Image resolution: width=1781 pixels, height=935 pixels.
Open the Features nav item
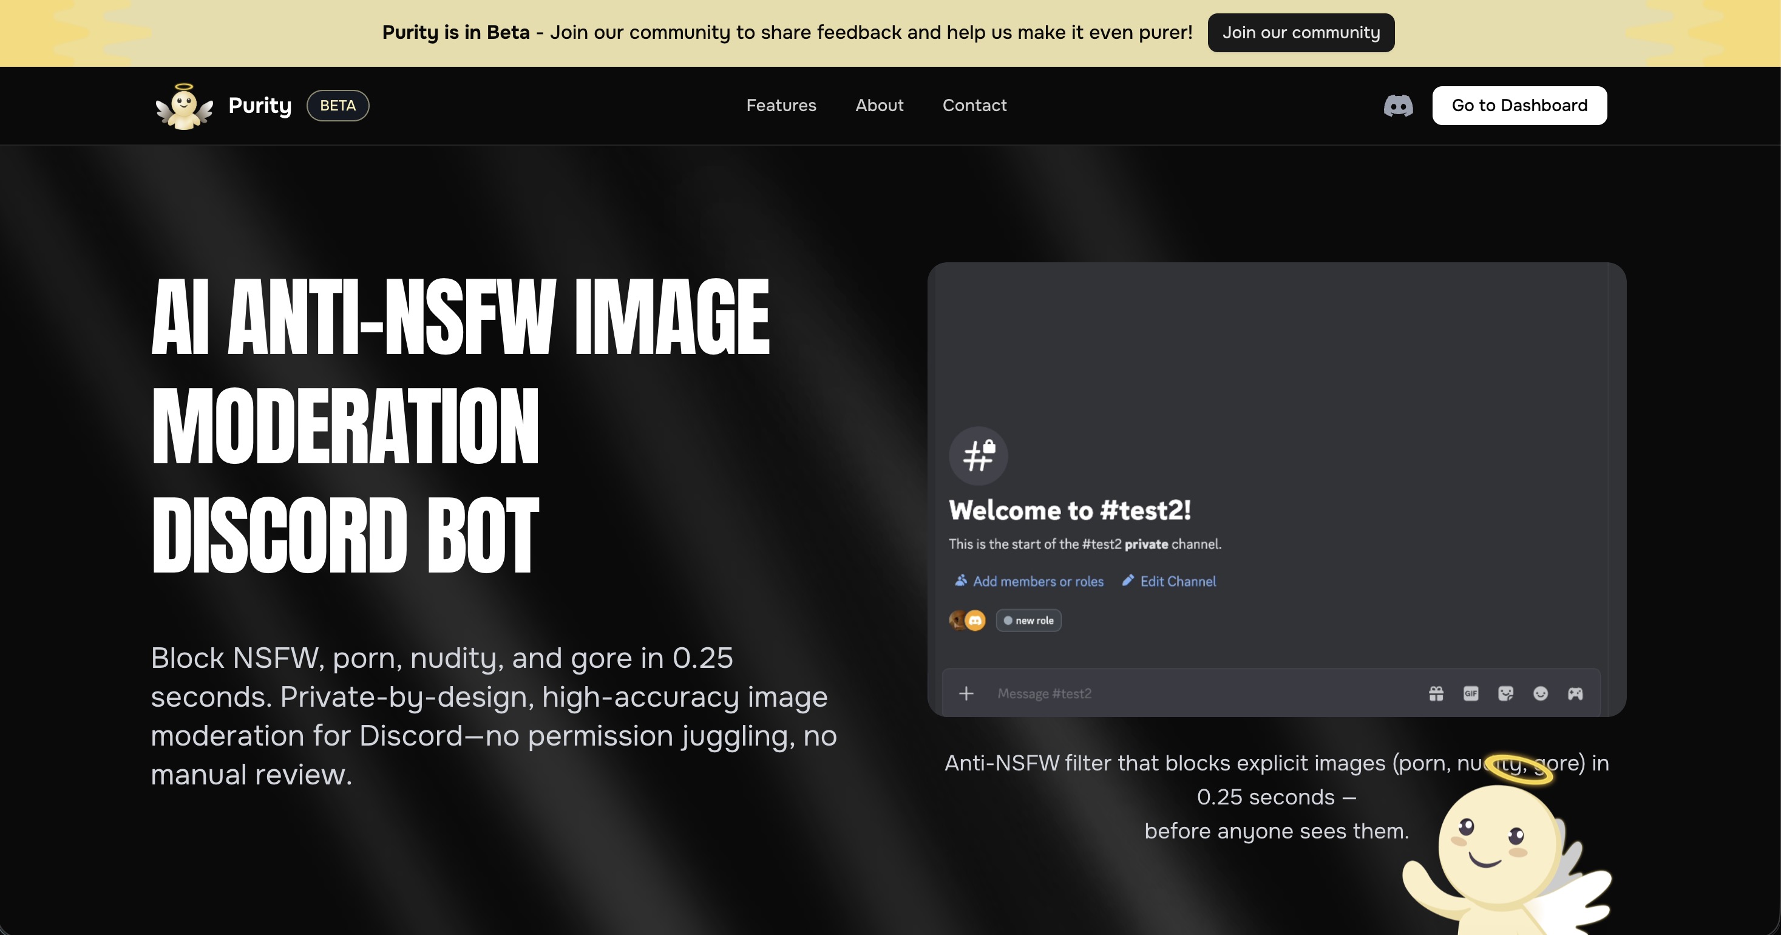click(781, 106)
